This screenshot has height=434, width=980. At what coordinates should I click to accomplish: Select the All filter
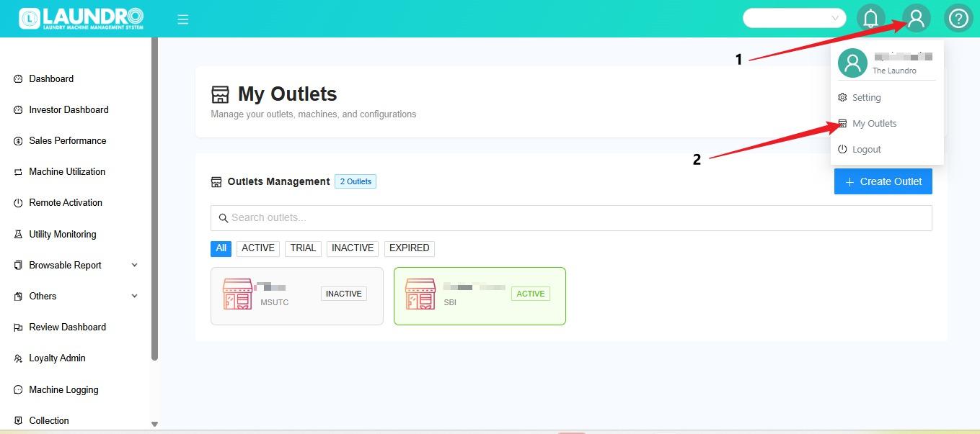pyautogui.click(x=221, y=248)
